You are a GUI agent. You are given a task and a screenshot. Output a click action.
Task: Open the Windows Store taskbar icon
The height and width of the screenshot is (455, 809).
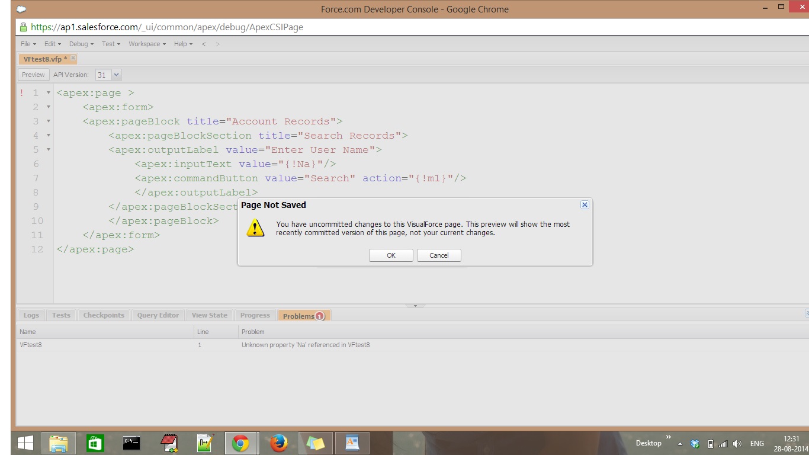[x=95, y=443]
